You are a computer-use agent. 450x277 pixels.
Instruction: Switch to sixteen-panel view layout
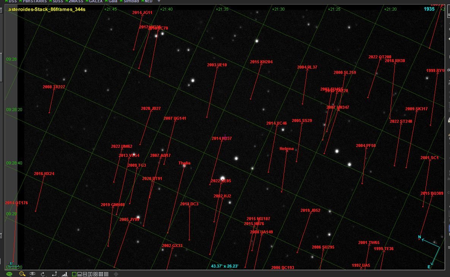(x=106, y=274)
